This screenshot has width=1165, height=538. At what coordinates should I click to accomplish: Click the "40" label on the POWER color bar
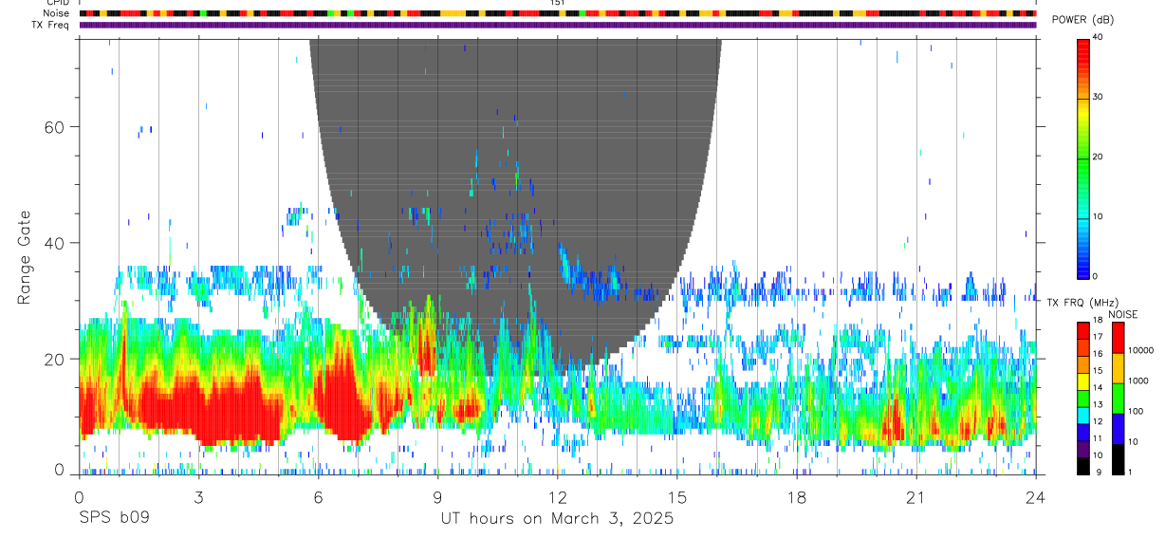coord(1098,37)
